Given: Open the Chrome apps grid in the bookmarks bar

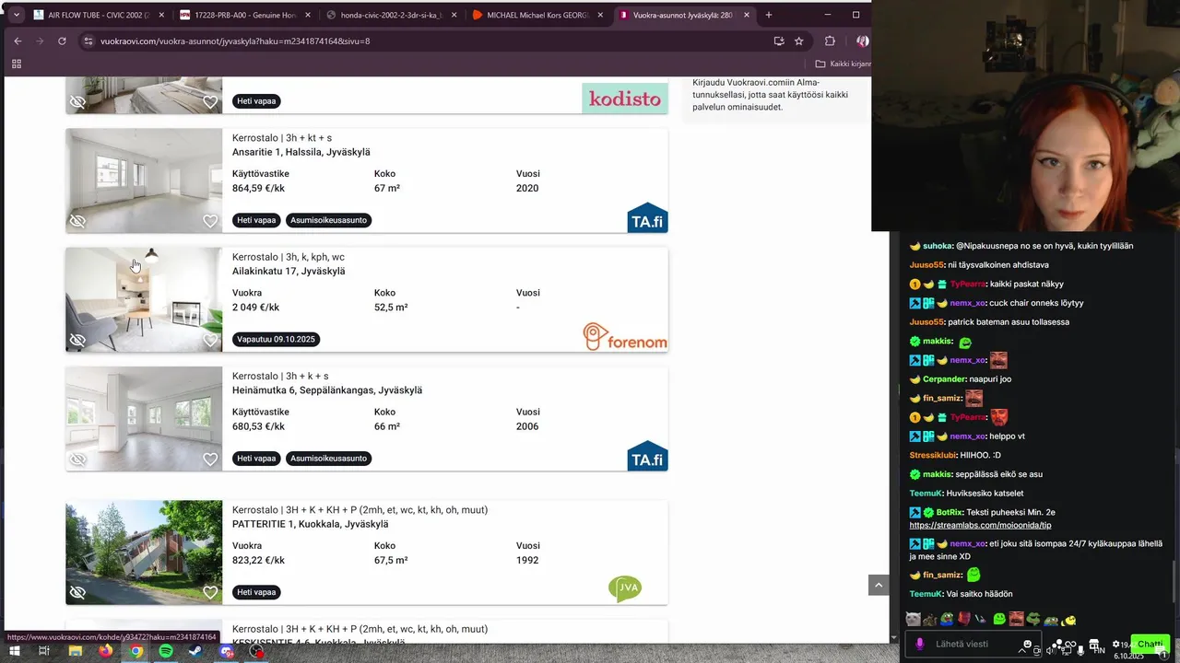Looking at the screenshot, I should [17, 64].
